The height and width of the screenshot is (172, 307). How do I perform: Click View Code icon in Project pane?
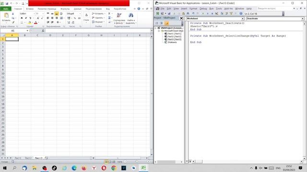click(x=157, y=23)
